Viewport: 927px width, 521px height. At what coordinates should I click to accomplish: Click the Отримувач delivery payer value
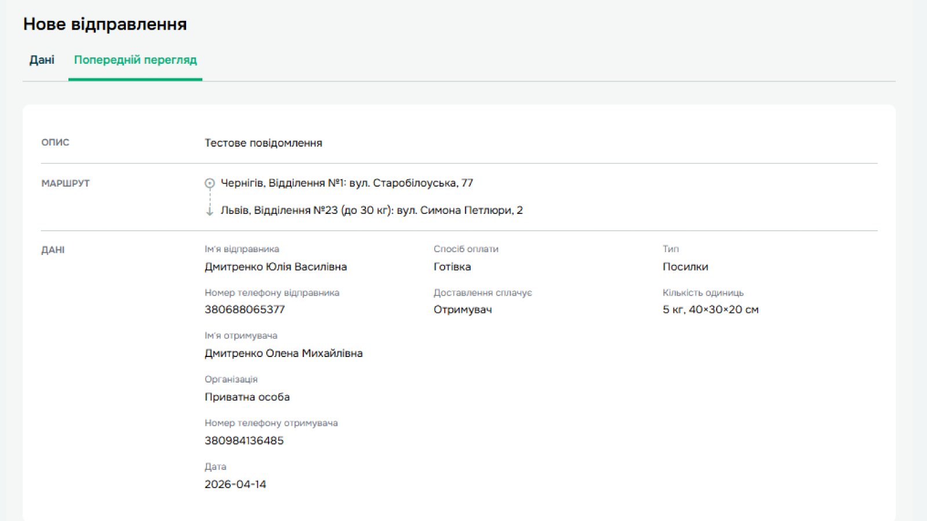tap(463, 309)
